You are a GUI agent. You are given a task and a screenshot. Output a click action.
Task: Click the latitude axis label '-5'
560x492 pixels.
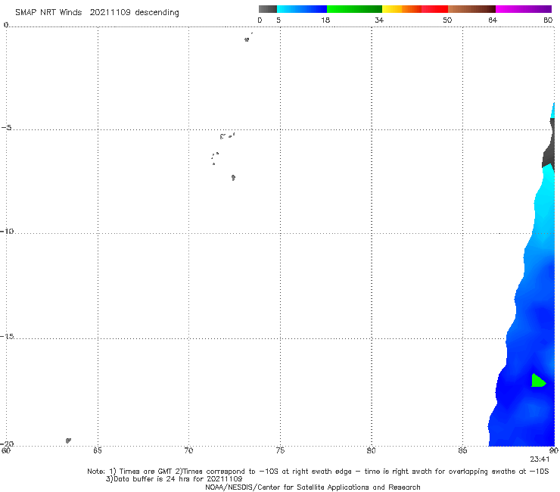point(7,128)
